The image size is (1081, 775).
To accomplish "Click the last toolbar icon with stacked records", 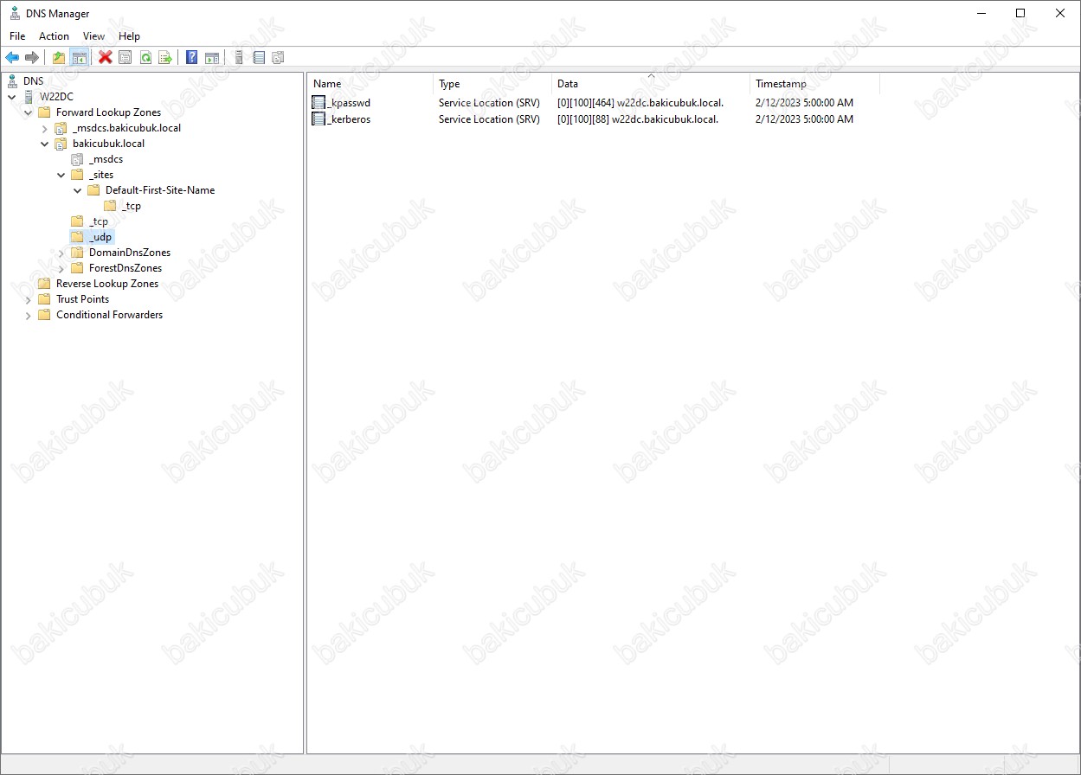I will pos(278,58).
